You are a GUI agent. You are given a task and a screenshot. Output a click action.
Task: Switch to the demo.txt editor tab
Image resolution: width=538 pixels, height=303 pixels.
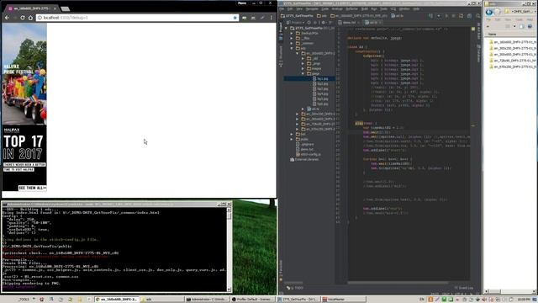click(x=350, y=23)
